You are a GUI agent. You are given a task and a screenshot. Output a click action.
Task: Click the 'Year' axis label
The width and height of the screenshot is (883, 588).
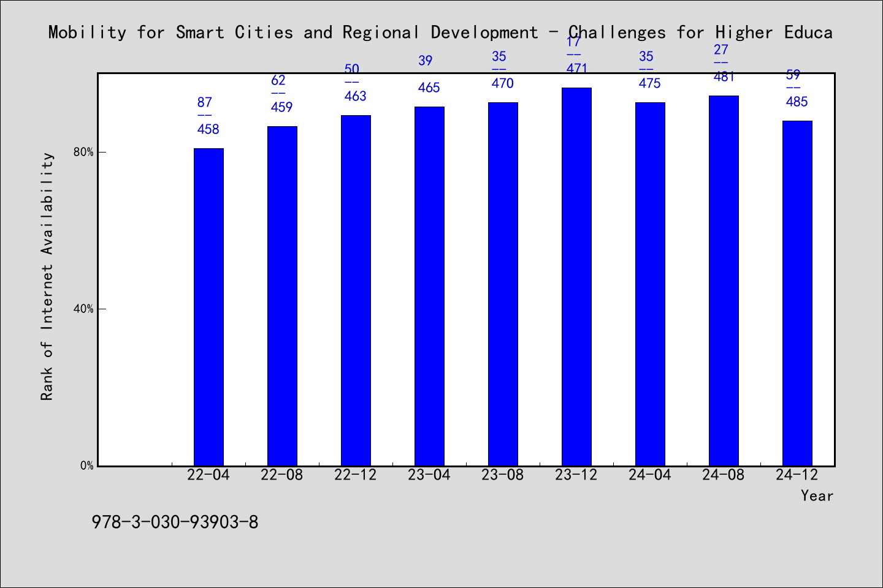coord(817,496)
